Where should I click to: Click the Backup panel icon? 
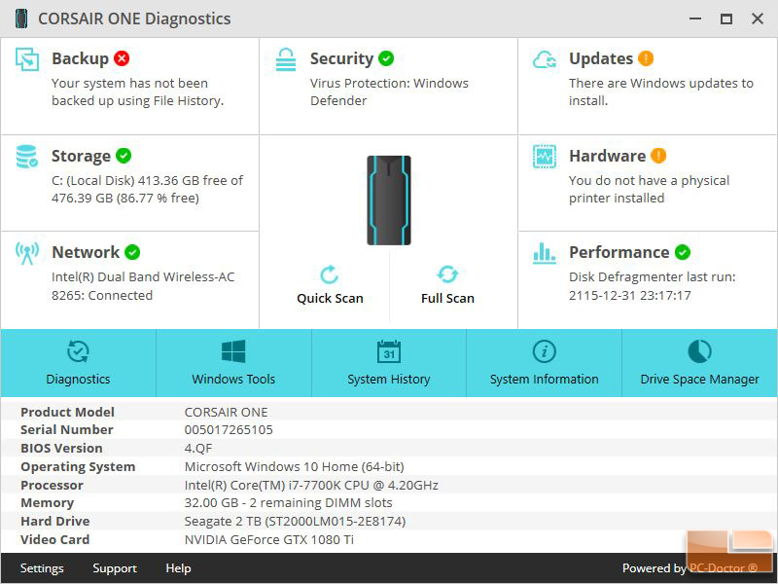(27, 59)
